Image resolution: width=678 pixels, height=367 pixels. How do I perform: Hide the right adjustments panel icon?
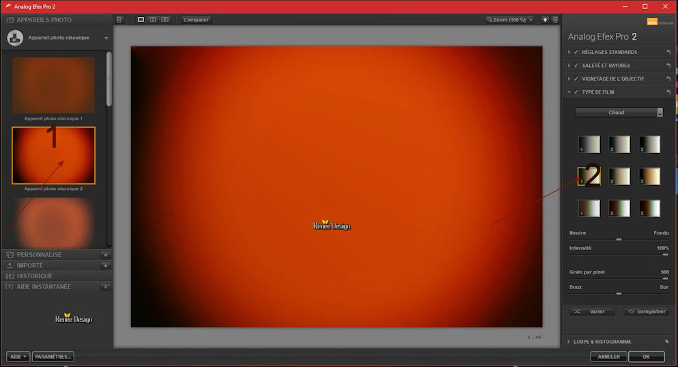555,19
